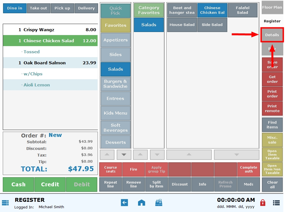
Task: Click the Print order button
Action: (272, 94)
